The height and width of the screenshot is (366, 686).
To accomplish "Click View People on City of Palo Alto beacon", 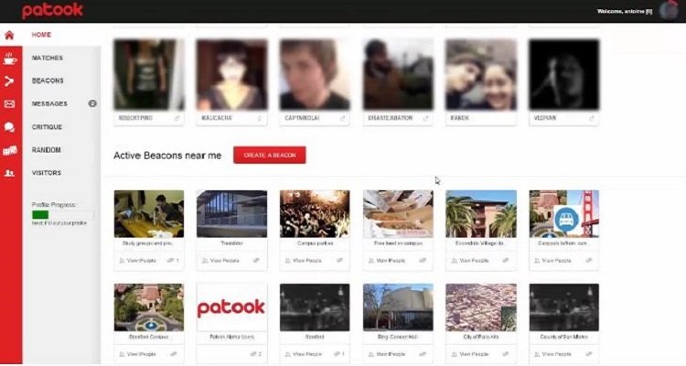I will pyautogui.click(x=469, y=354).
